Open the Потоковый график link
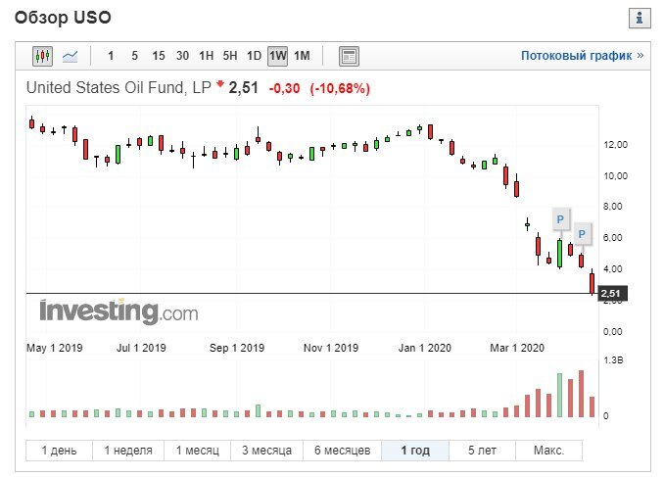Viewport: 664px width, 477px height. tap(583, 56)
